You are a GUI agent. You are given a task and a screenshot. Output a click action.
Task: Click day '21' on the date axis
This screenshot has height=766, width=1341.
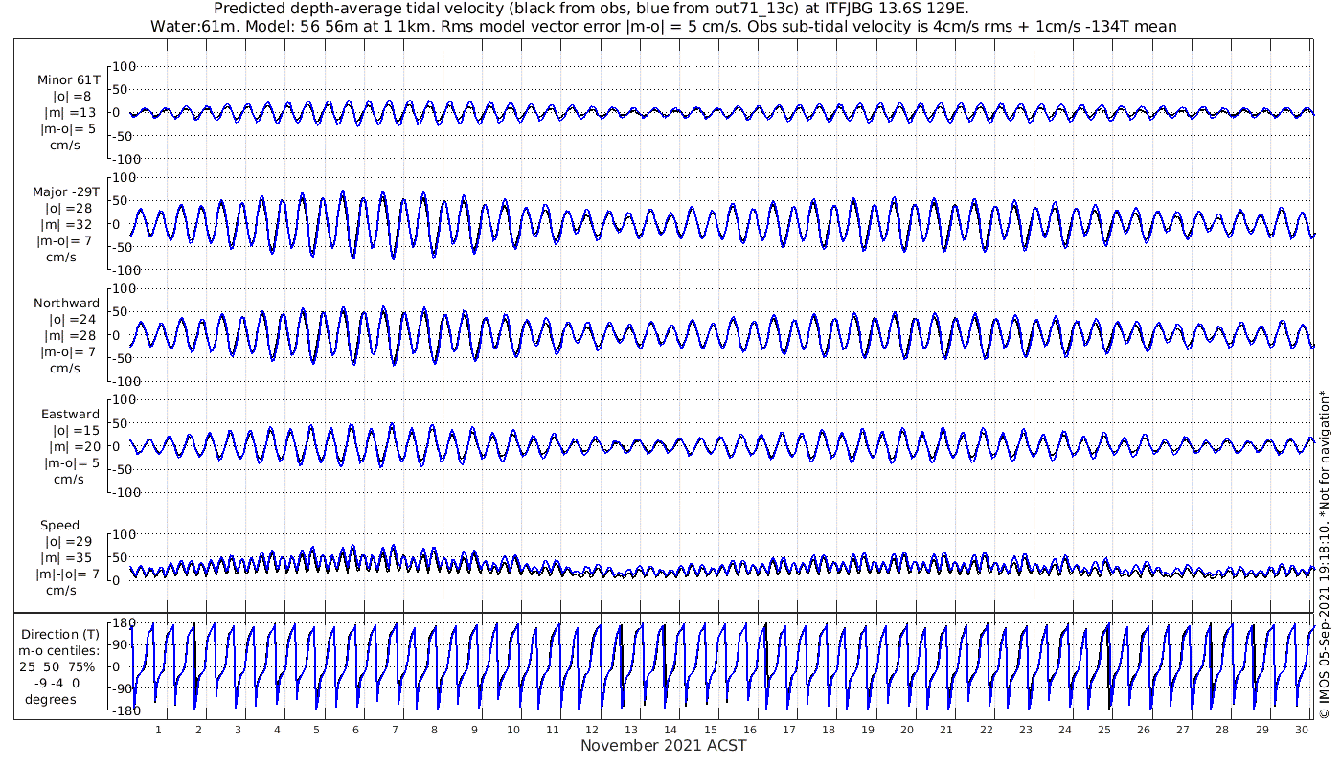tap(947, 730)
